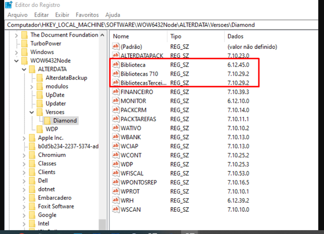Click the PACKCRM string value icon
The height and width of the screenshot is (234, 324).
coord(116,110)
